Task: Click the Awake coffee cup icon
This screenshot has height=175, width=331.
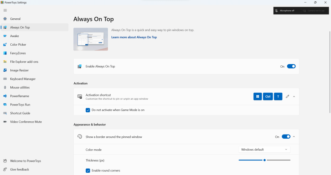Action: [5, 36]
